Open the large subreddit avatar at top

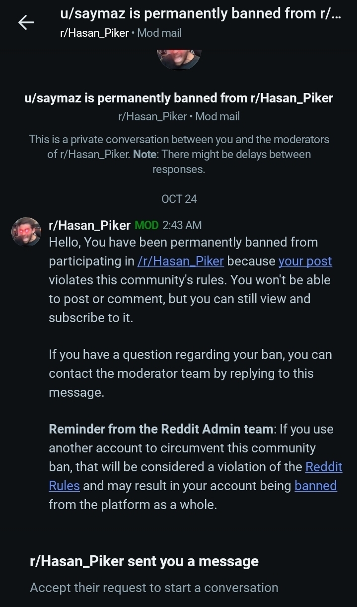point(179,59)
